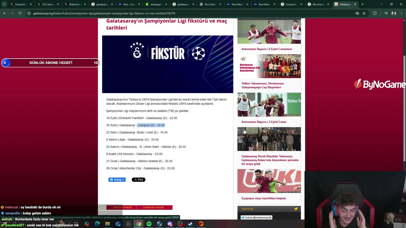Open File Explorer from the taskbar

pyautogui.click(x=108, y=224)
